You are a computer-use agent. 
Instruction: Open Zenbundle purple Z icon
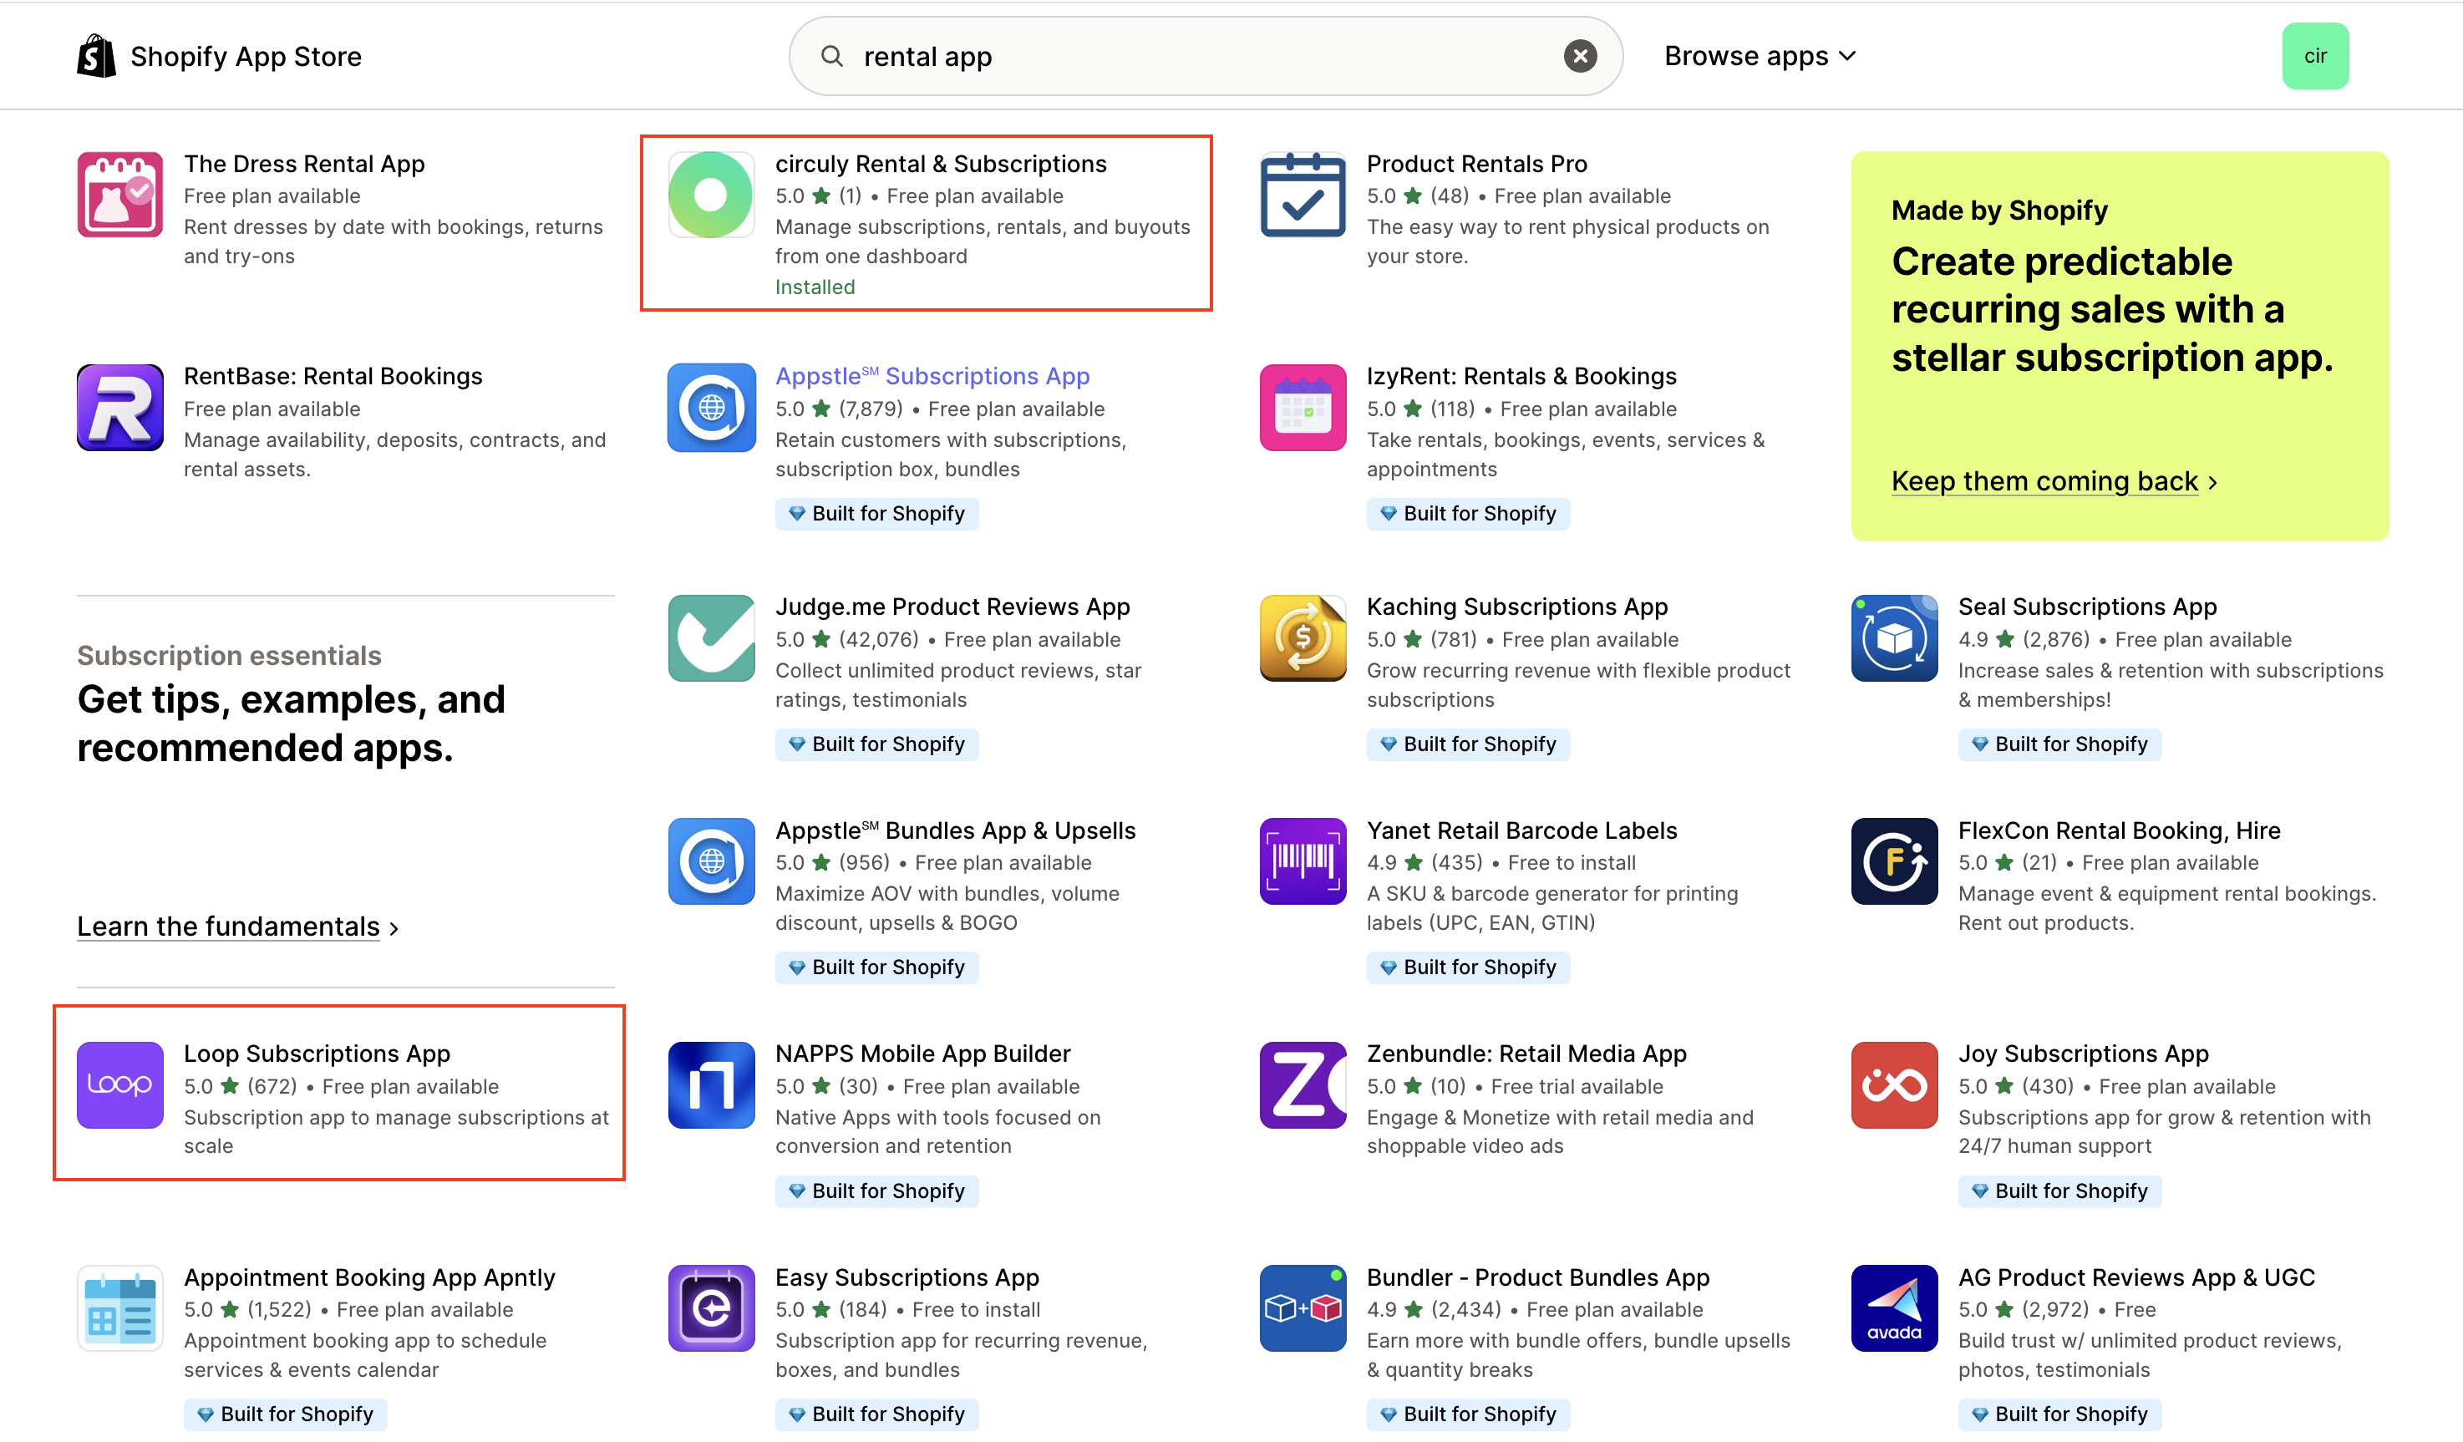click(1303, 1085)
